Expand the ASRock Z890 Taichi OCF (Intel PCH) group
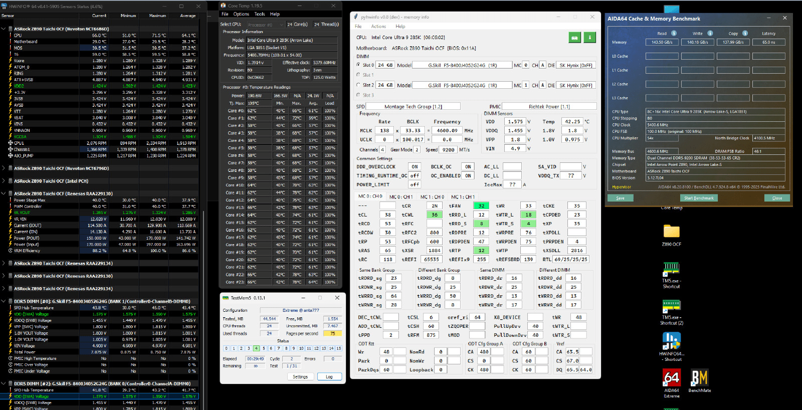Image resolution: width=802 pixels, height=410 pixels. coord(4,181)
